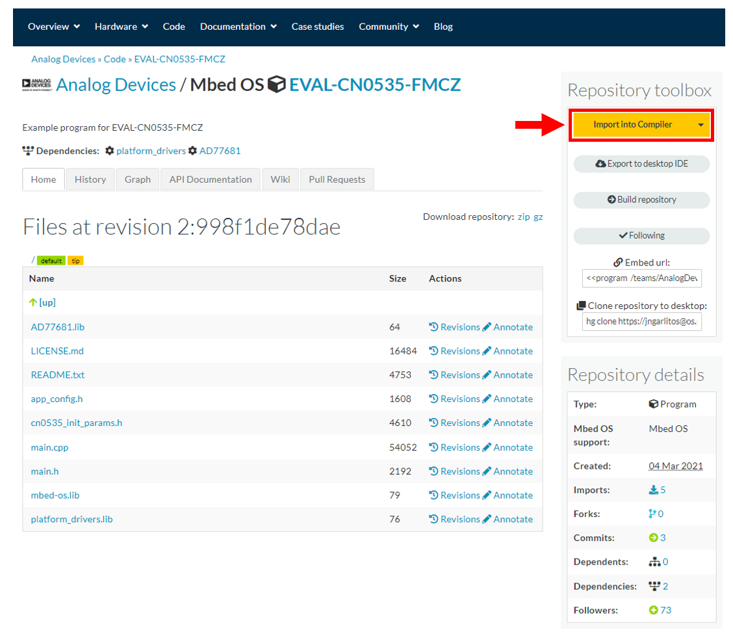Click Revisions clock icon for main.cpp

tap(434, 447)
